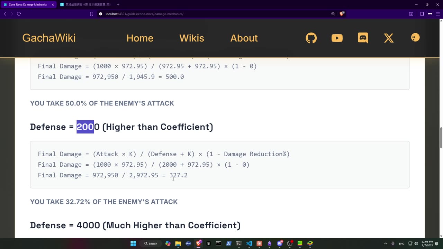Open Brave browser taskbar icon

198,243
